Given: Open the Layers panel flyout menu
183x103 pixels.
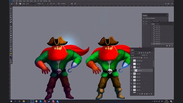Looking at the screenshot, I should (153, 50).
